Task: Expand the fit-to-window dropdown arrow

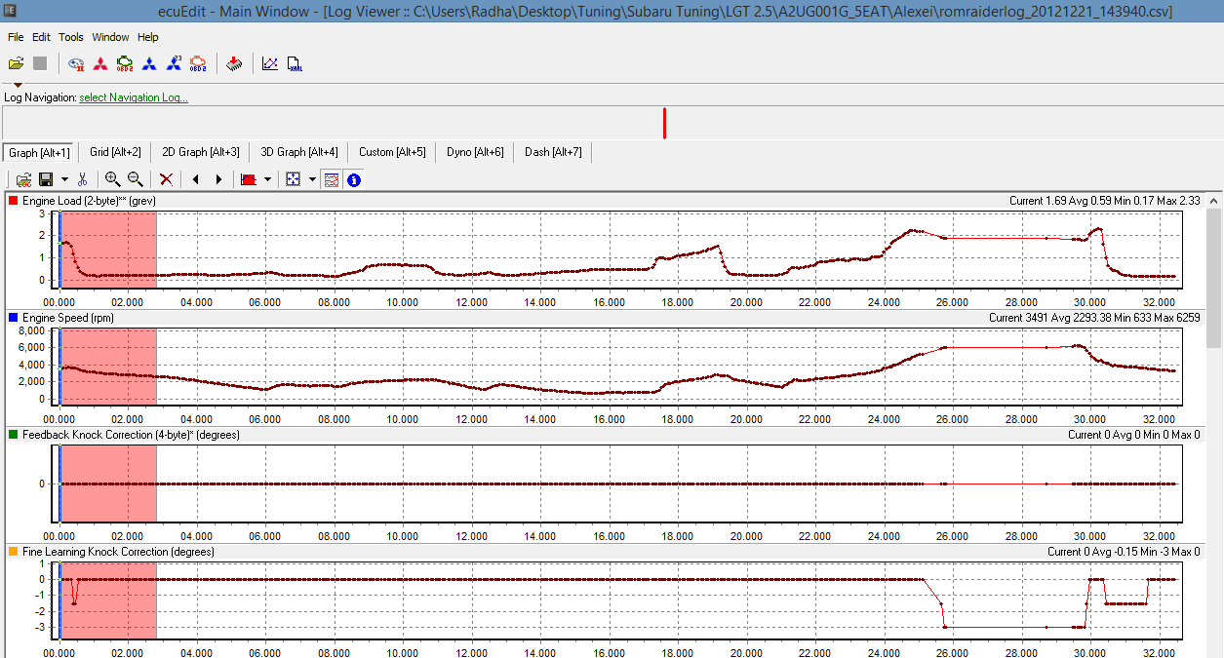Action: [x=312, y=179]
